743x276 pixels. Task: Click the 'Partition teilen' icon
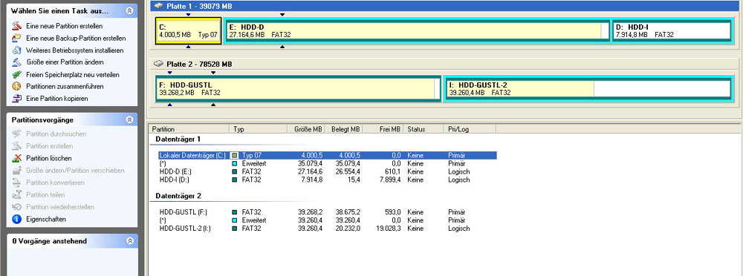click(17, 194)
